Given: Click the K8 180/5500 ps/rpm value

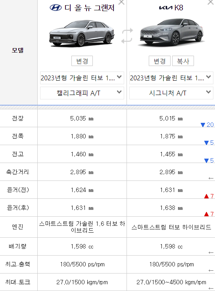Looking at the screenshot, I should tap(171, 264).
